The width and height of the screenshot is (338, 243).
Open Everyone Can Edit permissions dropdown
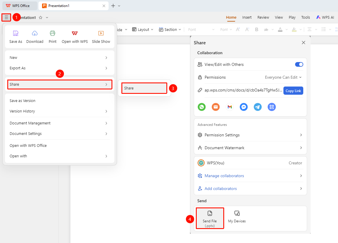[x=283, y=77]
